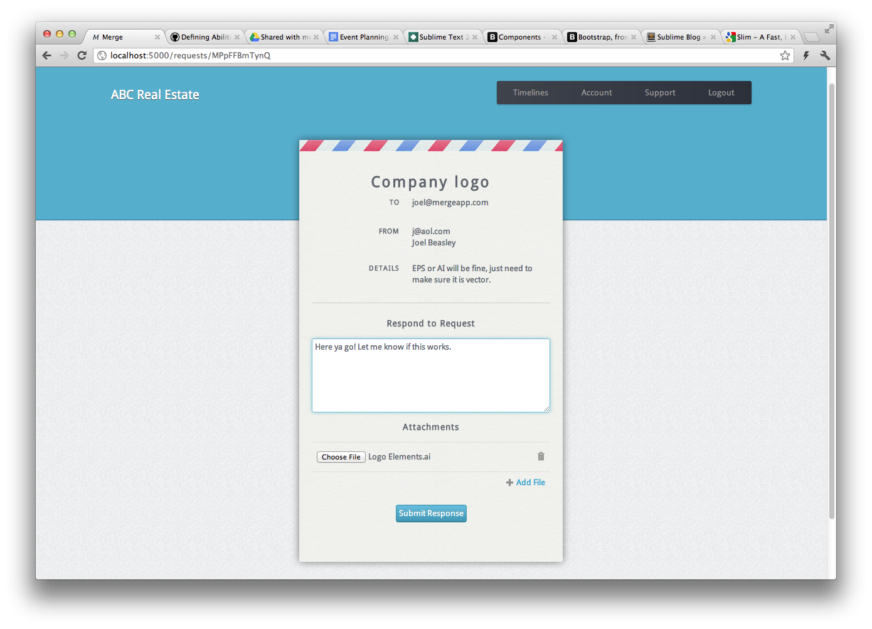Click the Choose File button
Viewport: 872px width, 629px height.
click(341, 457)
